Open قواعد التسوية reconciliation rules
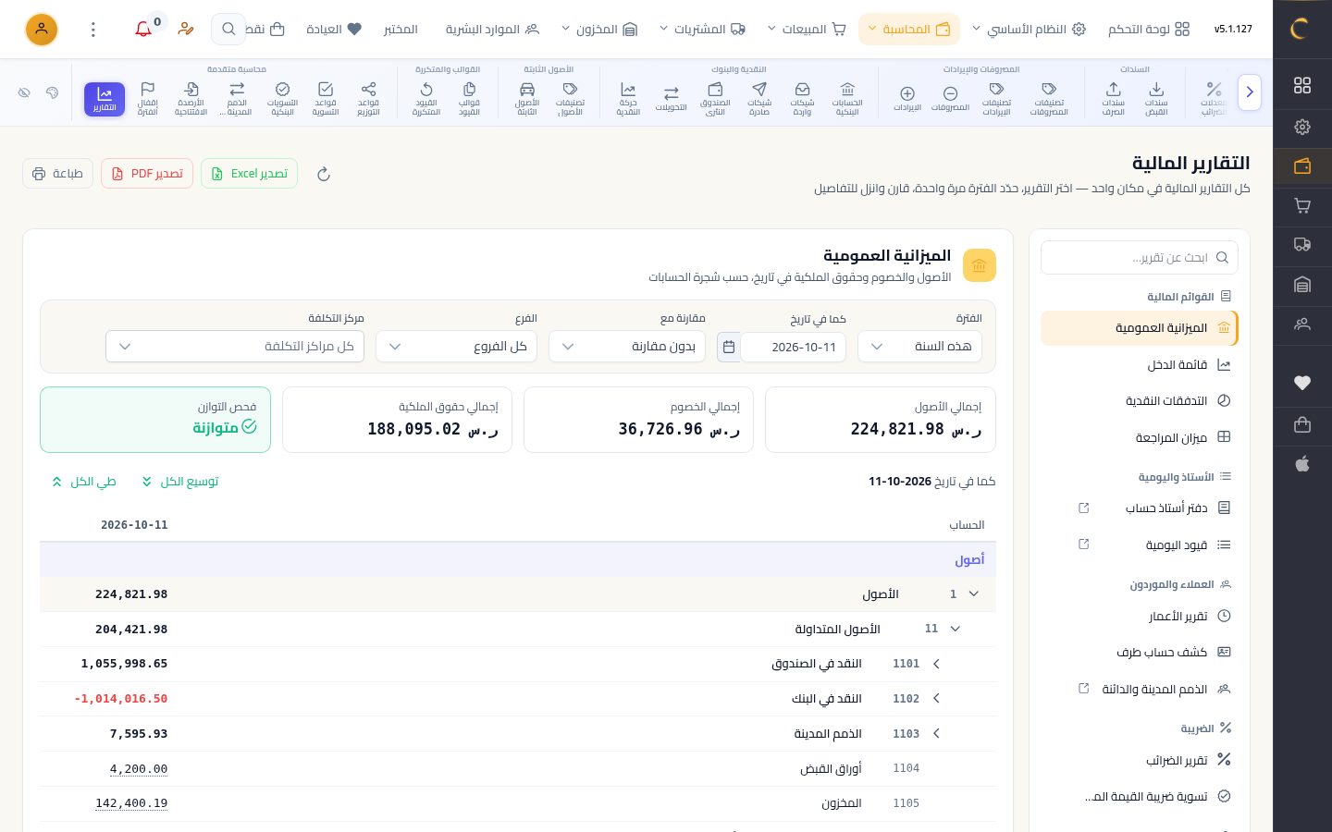This screenshot has width=1332, height=832. pos(326,99)
